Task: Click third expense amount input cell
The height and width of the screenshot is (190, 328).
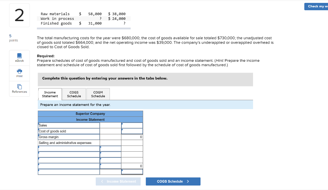Action: (111, 160)
